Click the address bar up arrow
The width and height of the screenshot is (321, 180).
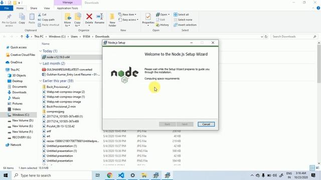pos(22,36)
